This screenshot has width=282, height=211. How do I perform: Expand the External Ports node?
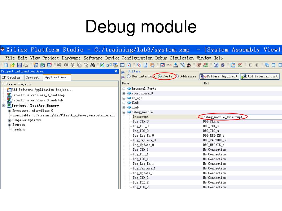pyautogui.click(x=124, y=89)
